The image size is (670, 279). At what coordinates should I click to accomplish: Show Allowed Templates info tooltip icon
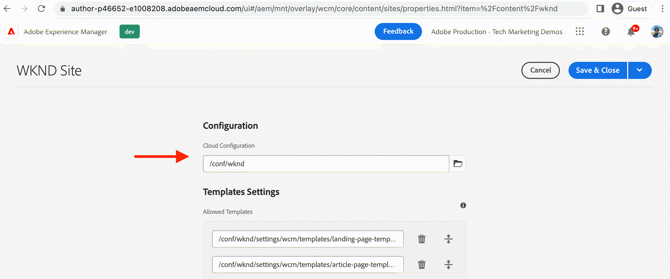[463, 205]
